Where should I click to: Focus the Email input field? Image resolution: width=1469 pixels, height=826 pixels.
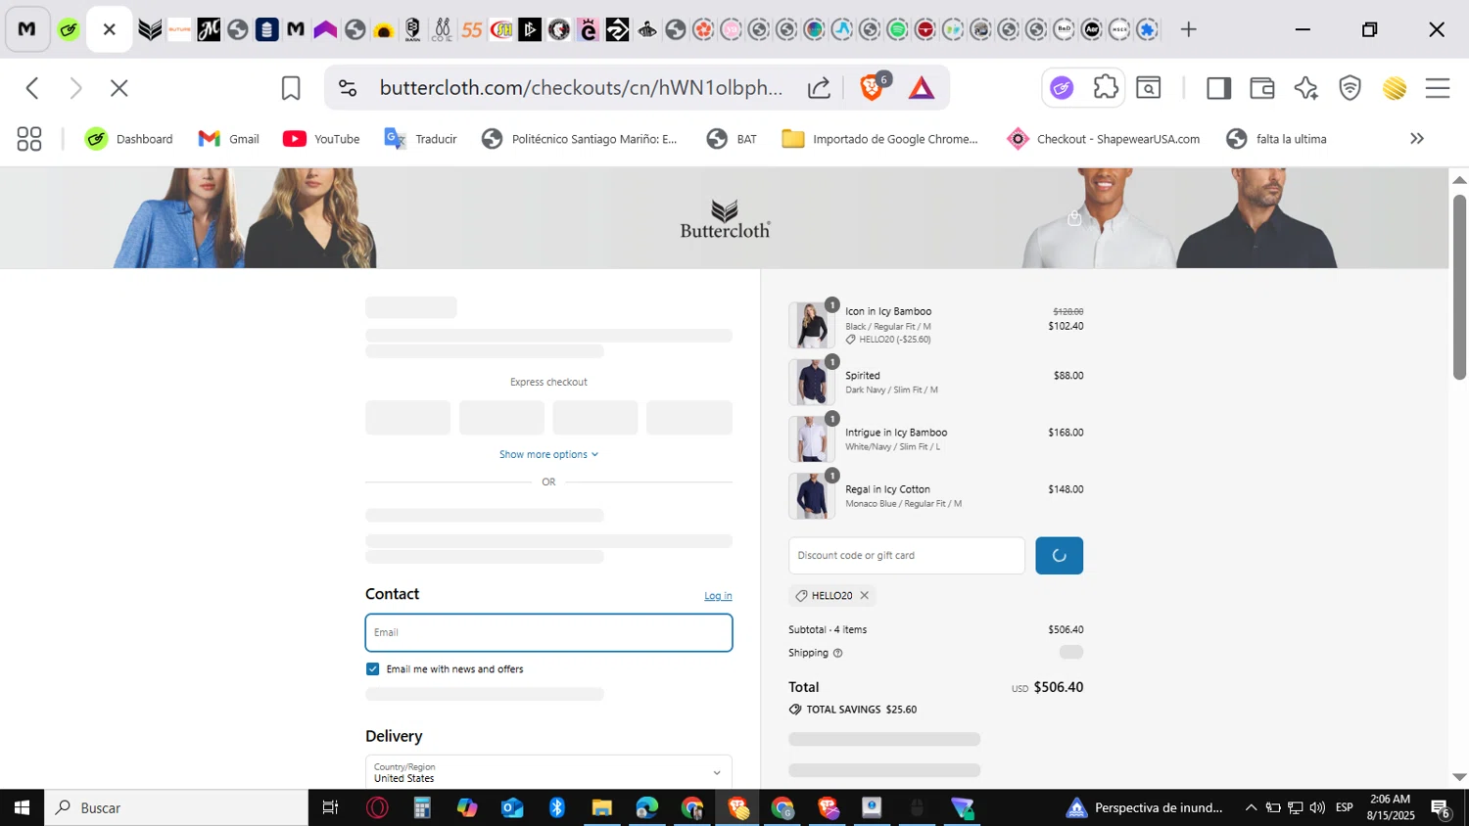tap(548, 632)
